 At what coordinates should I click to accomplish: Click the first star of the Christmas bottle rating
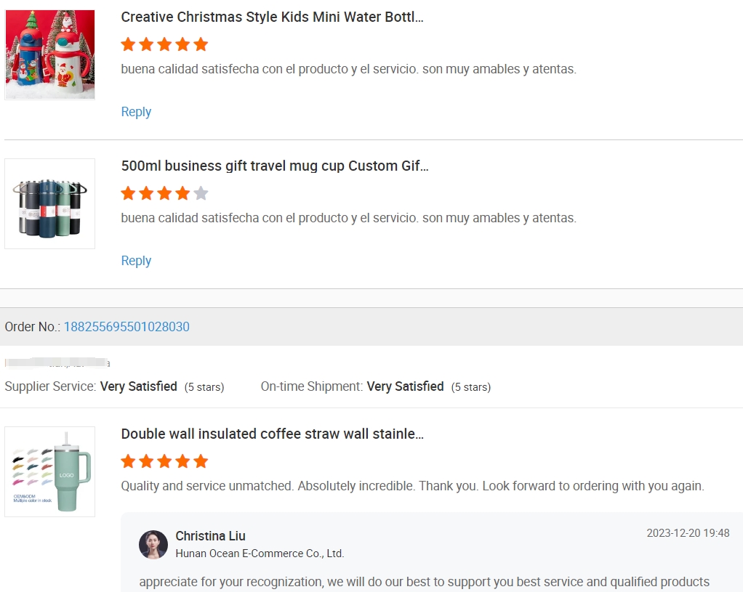click(x=129, y=44)
